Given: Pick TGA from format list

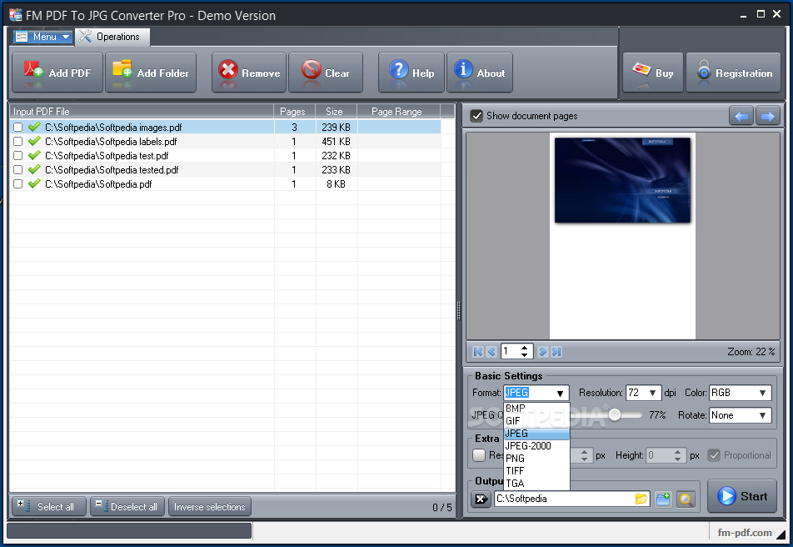Looking at the screenshot, I should [x=536, y=484].
